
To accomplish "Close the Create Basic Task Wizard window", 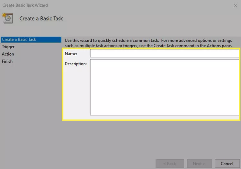I will 235,5.
